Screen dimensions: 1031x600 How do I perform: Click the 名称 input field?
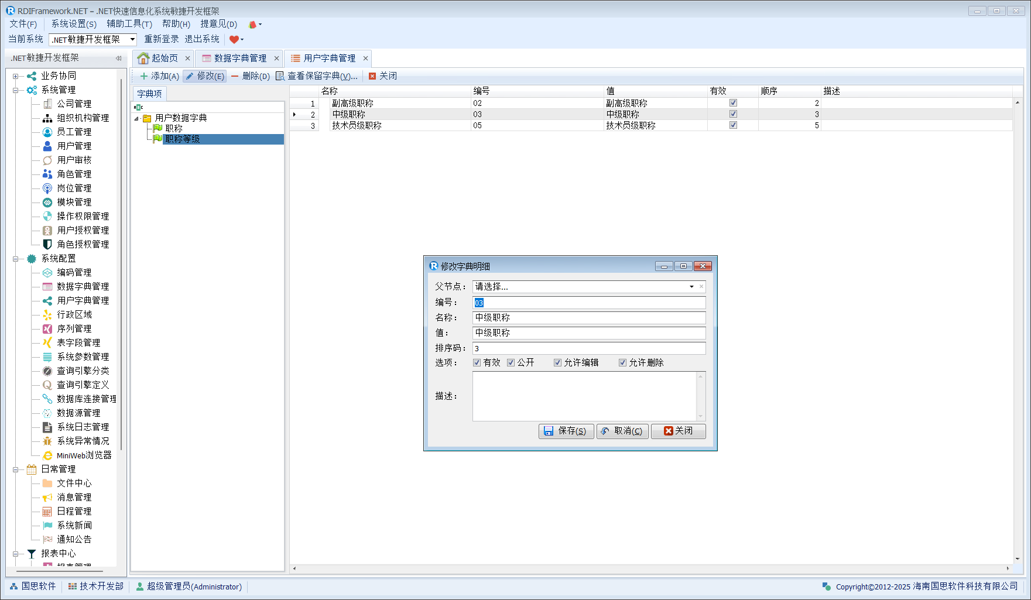[588, 317]
